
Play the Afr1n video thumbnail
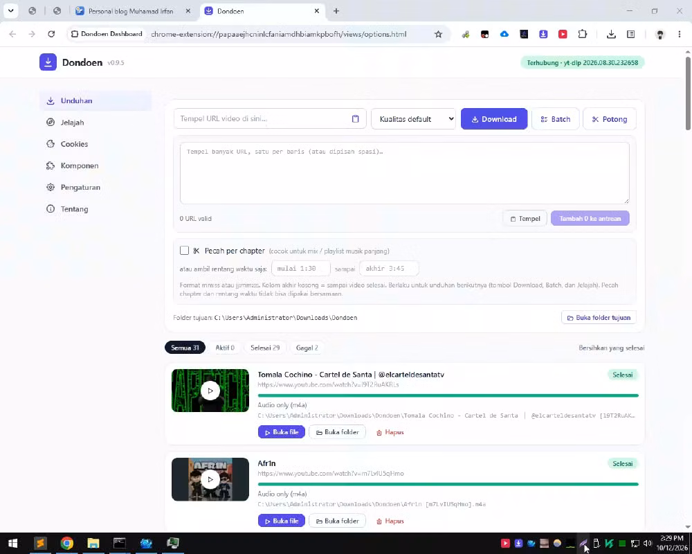210,479
